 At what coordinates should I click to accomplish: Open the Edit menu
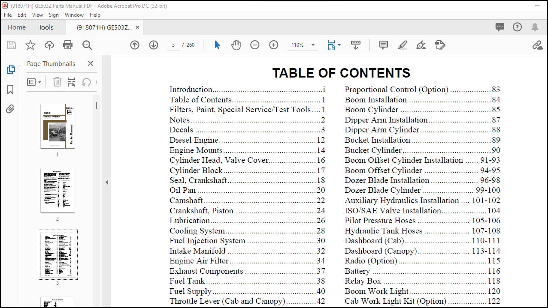(22, 15)
